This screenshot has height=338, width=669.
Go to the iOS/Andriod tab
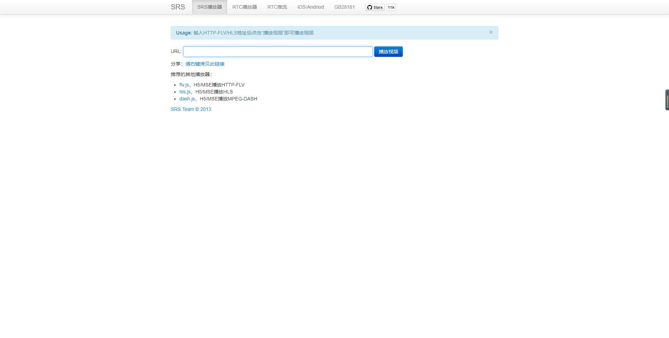coord(310,7)
